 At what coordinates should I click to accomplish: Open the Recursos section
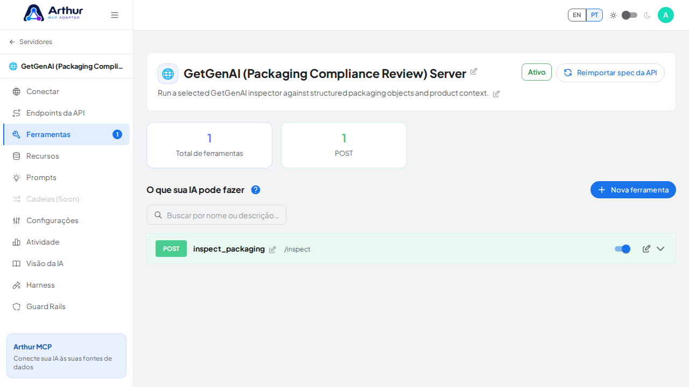pyautogui.click(x=66, y=156)
